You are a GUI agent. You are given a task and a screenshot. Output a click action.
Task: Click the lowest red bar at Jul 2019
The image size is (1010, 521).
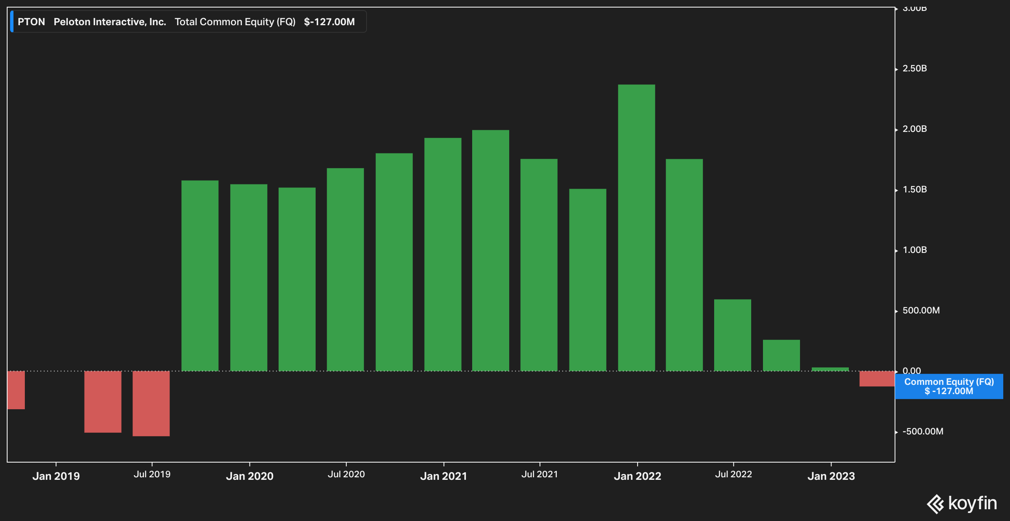(151, 403)
